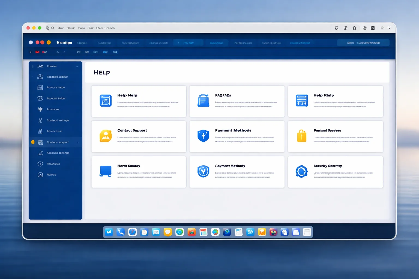The width and height of the screenshot is (419, 279).
Task: Click the clipboard icon on the FAQFAQs card
Action: coord(203,101)
